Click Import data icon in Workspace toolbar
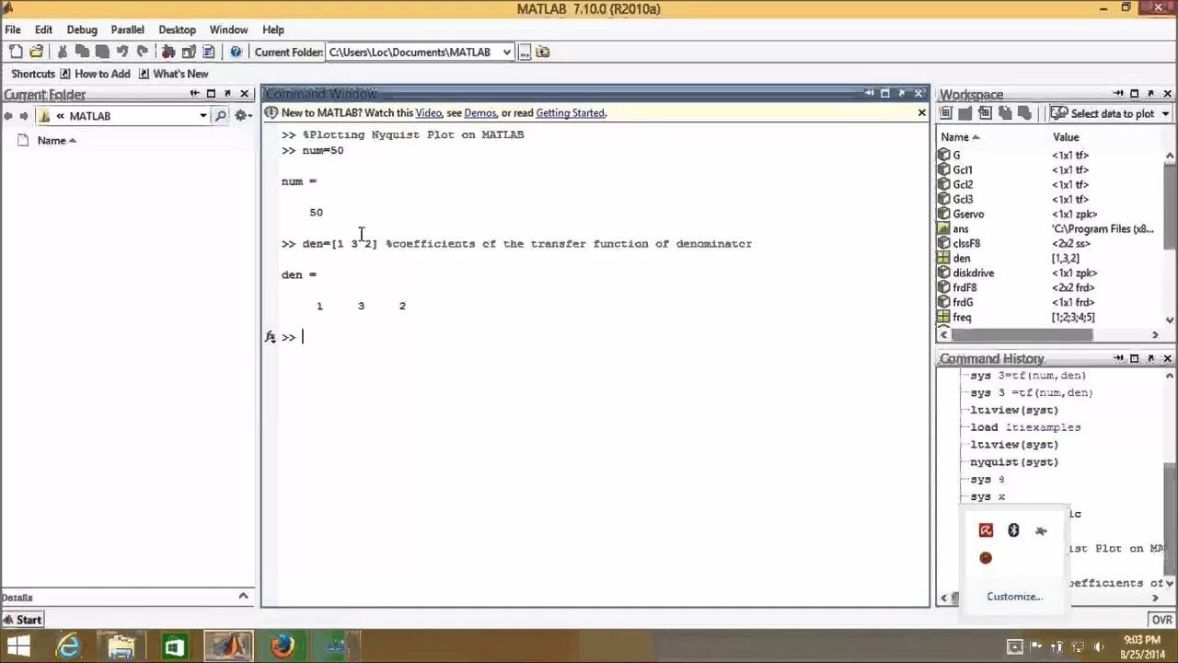 986,113
